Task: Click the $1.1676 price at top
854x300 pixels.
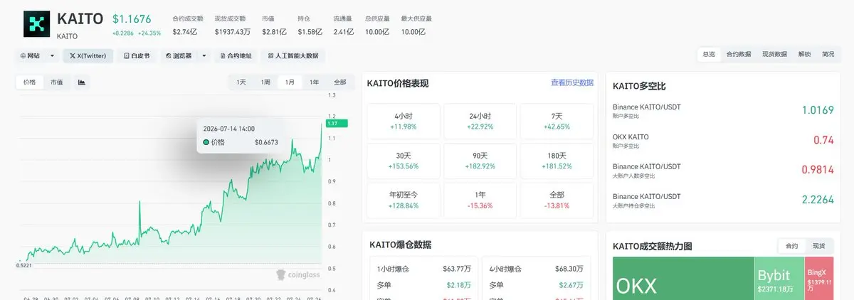Action: tap(132, 18)
